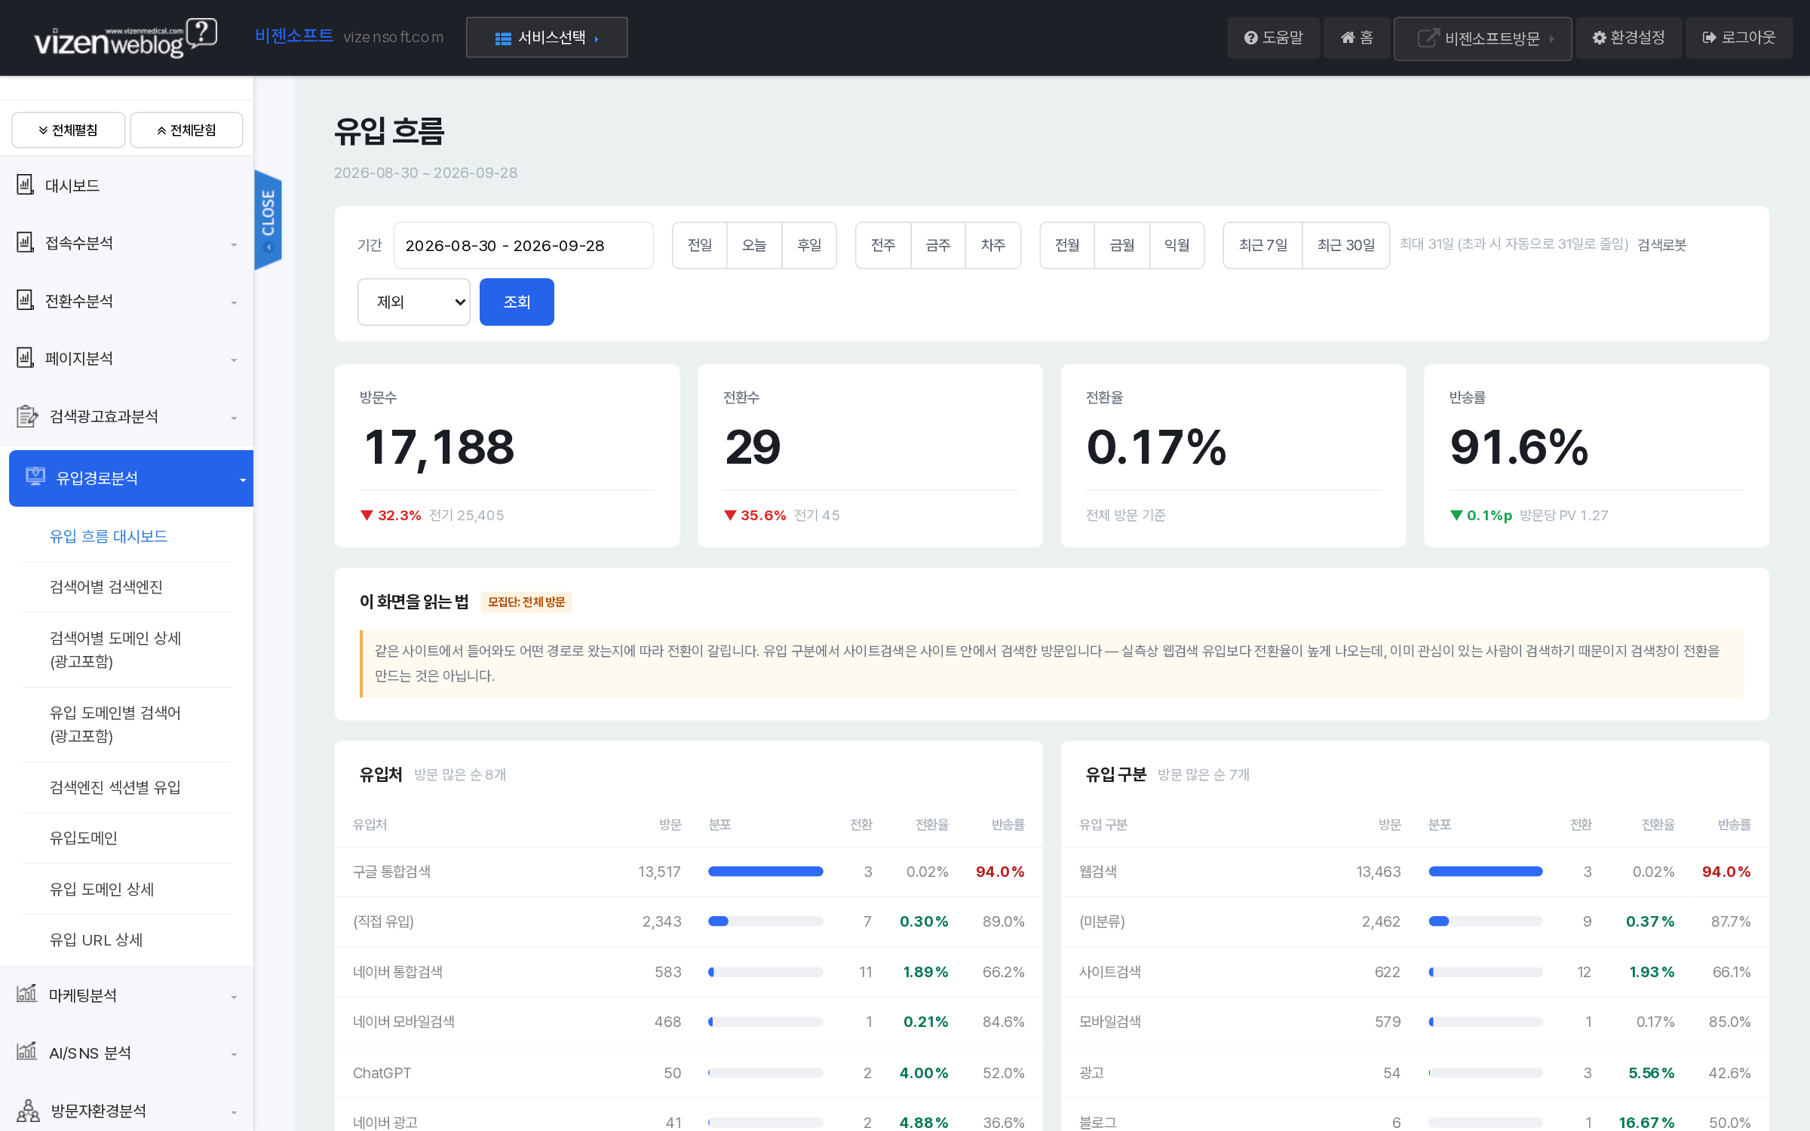1810x1131 pixels.
Task: Expand the 마케팅분석 menu arrow
Action: click(x=234, y=998)
